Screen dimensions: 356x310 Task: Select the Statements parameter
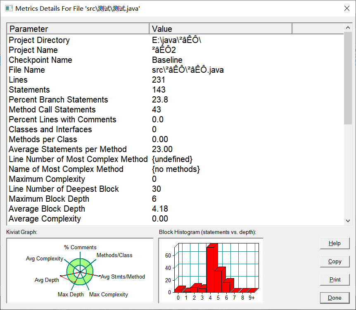click(x=29, y=90)
